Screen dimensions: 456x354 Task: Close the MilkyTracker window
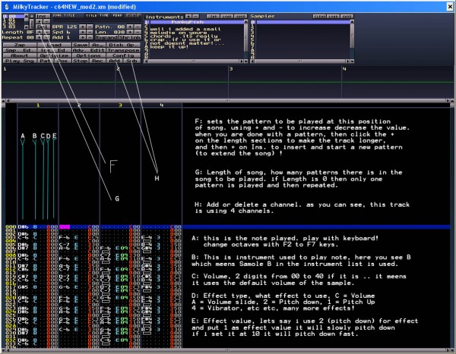450,6
